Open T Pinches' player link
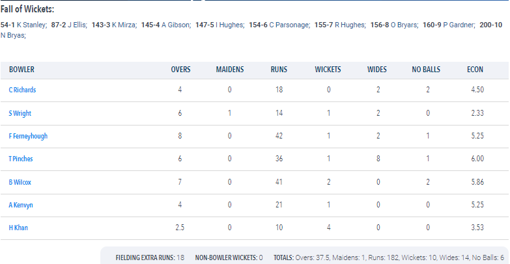Screen dimensions: 510x264 click(x=21, y=159)
